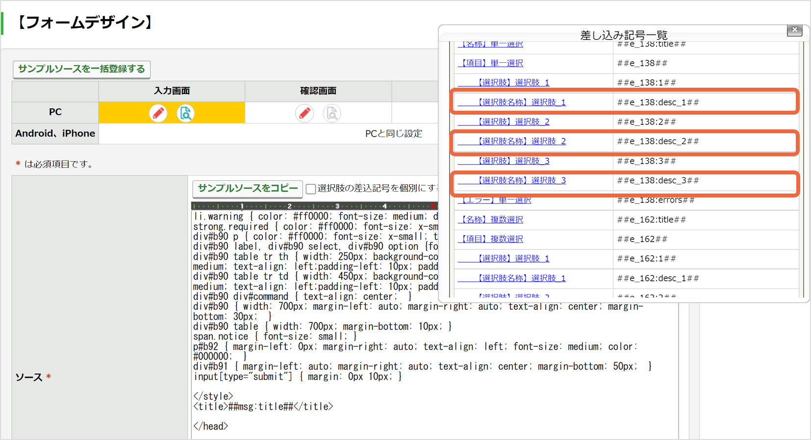Open 【選択肢名称】選択肢_2 link for e_138

[512, 141]
